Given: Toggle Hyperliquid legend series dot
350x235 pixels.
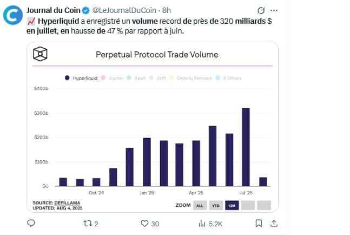Looking at the screenshot, I should coord(67,78).
